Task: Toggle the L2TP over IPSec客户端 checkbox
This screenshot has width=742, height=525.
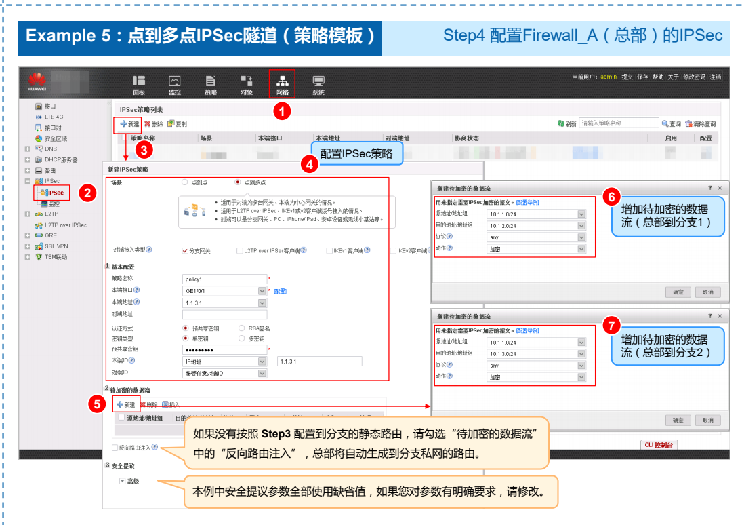Action: [x=239, y=251]
